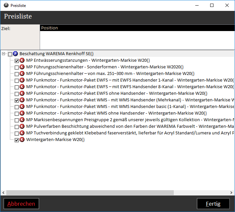
Task: Select the last 'Wintergarten-Markise W20()' row text
Action: click(x=55, y=139)
